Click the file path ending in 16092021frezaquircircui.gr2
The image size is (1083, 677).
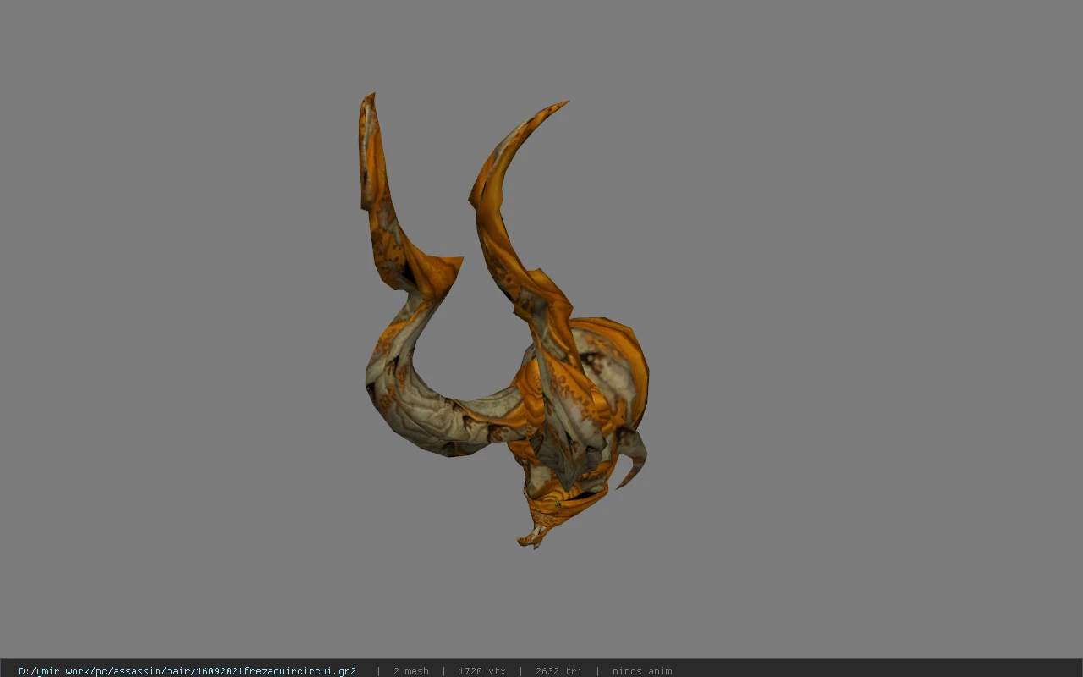pyautogui.click(x=187, y=671)
